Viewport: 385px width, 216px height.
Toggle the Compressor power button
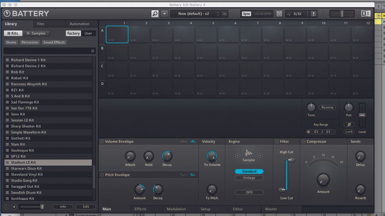(304, 141)
